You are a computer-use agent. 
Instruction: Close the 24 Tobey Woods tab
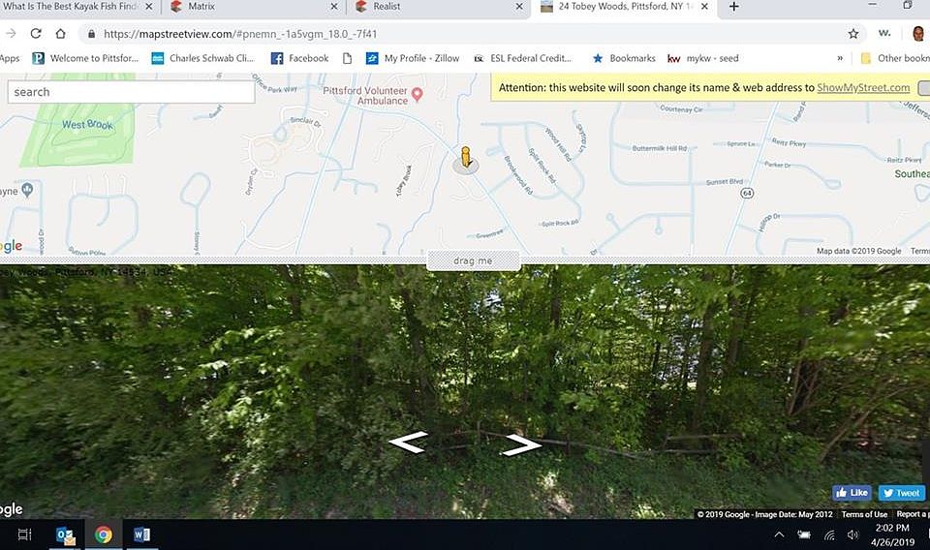point(704,7)
